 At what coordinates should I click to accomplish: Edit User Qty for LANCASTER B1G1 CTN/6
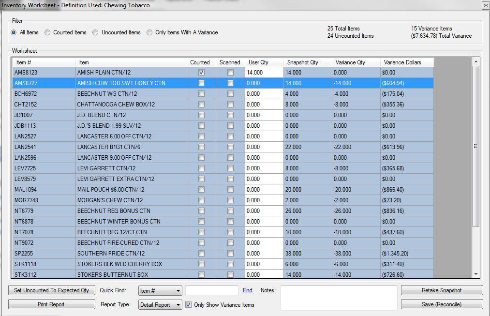coord(265,147)
